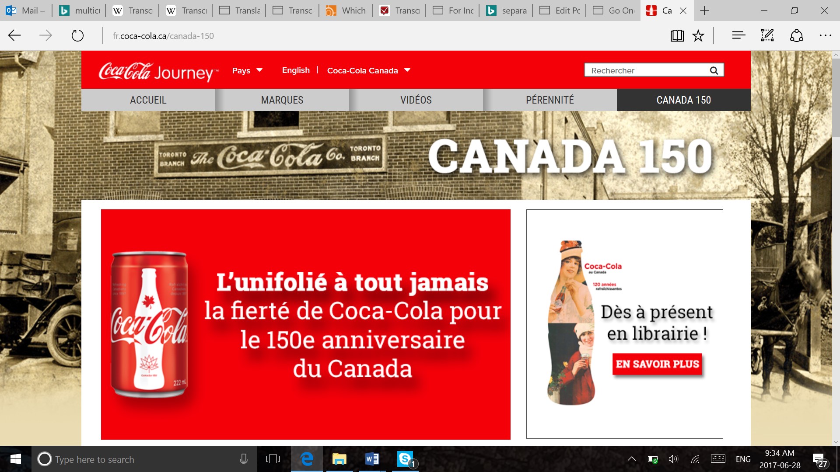Open the Windows Start menu
This screenshot has height=472, width=840.
pos(16,459)
